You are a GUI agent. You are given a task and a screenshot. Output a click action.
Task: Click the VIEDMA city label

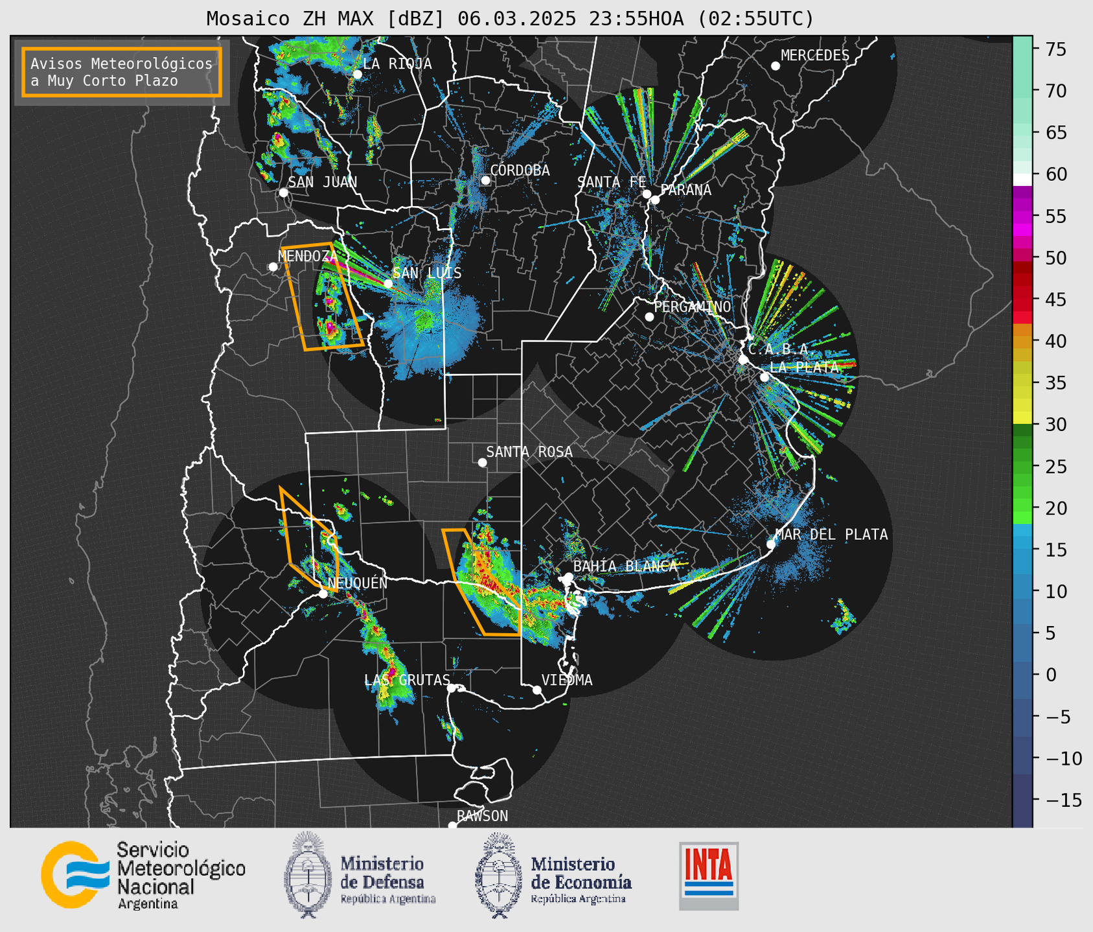567,681
